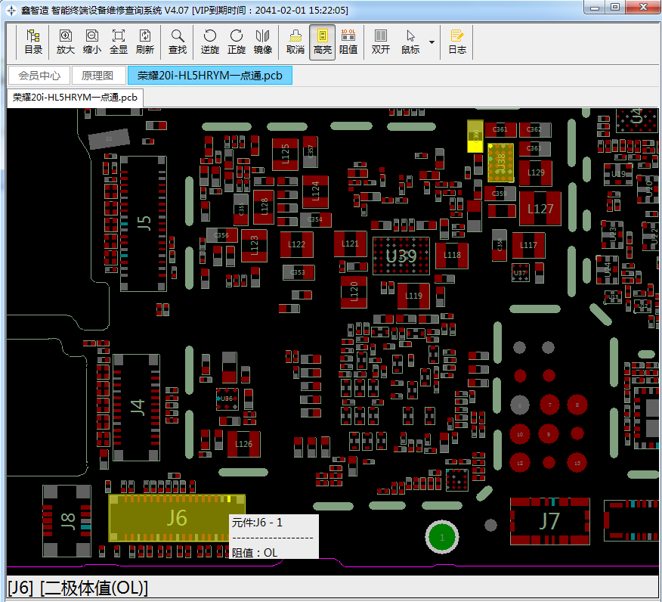Open the 查找 search tool
Viewport: 662px width, 602px height.
coord(178,42)
